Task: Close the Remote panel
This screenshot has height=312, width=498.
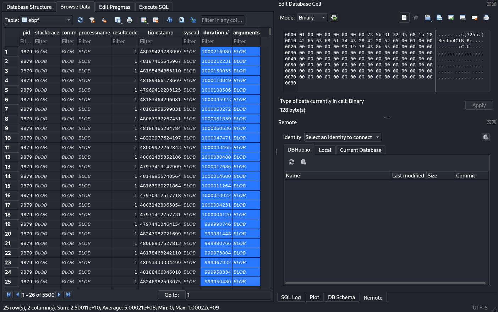Action: point(494,122)
